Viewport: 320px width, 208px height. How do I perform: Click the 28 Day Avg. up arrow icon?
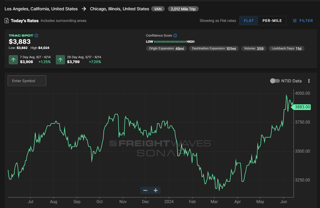click(x=60, y=60)
